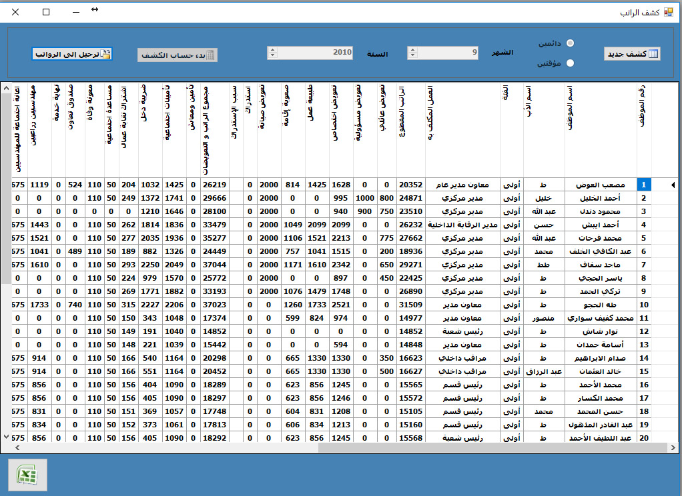Increase the الشهر month value by one

pyautogui.click(x=412, y=50)
